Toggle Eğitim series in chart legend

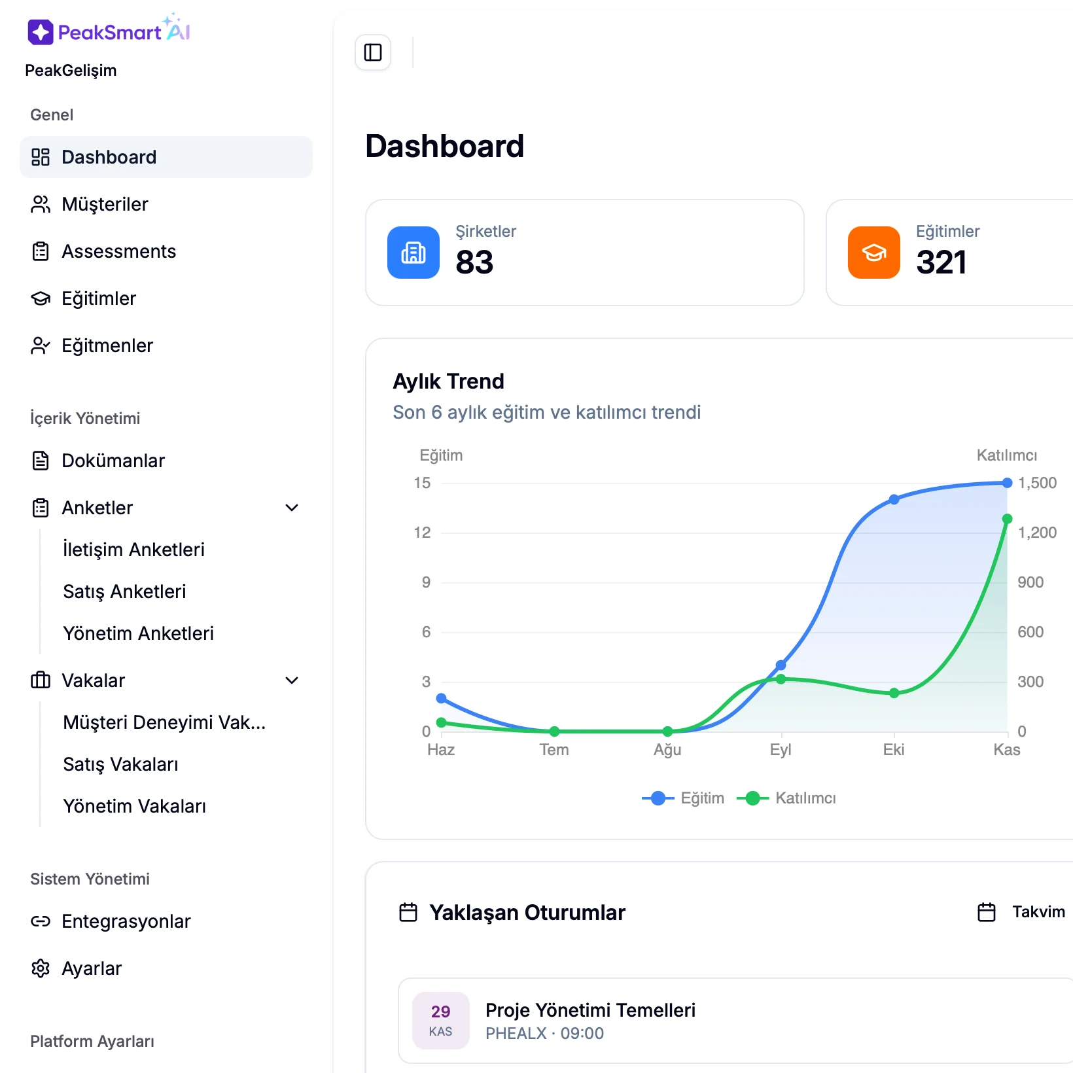[684, 798]
